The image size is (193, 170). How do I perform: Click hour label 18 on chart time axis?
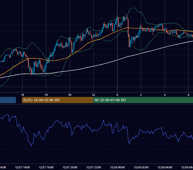point(46,95)
